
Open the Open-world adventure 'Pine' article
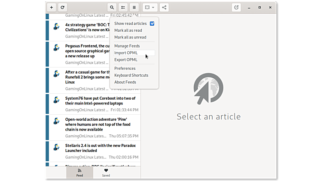[x=100, y=124]
